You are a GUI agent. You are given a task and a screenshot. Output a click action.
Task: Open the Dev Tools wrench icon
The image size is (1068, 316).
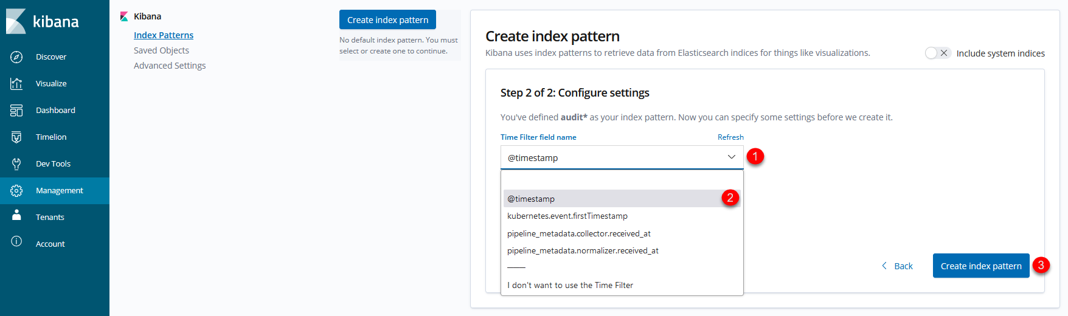16,163
